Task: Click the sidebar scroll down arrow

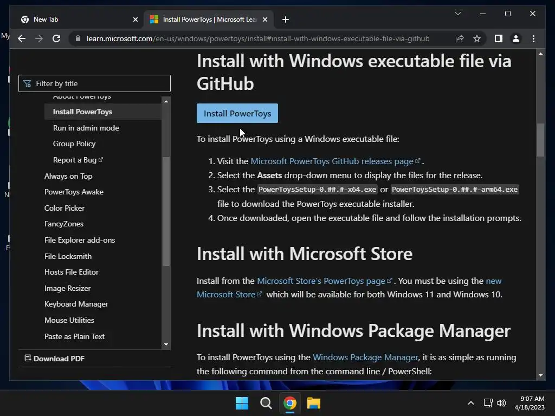Action: (x=166, y=344)
